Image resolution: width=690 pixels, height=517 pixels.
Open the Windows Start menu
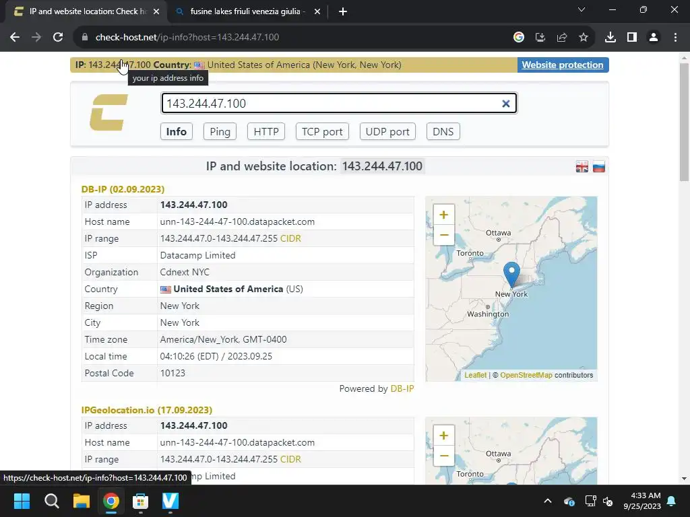(22, 501)
